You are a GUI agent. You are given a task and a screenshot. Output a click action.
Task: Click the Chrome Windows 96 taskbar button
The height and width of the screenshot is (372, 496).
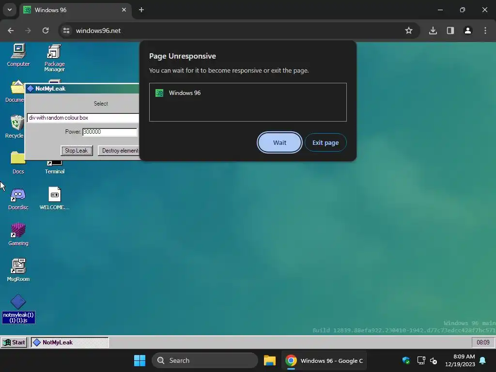tap(324, 360)
